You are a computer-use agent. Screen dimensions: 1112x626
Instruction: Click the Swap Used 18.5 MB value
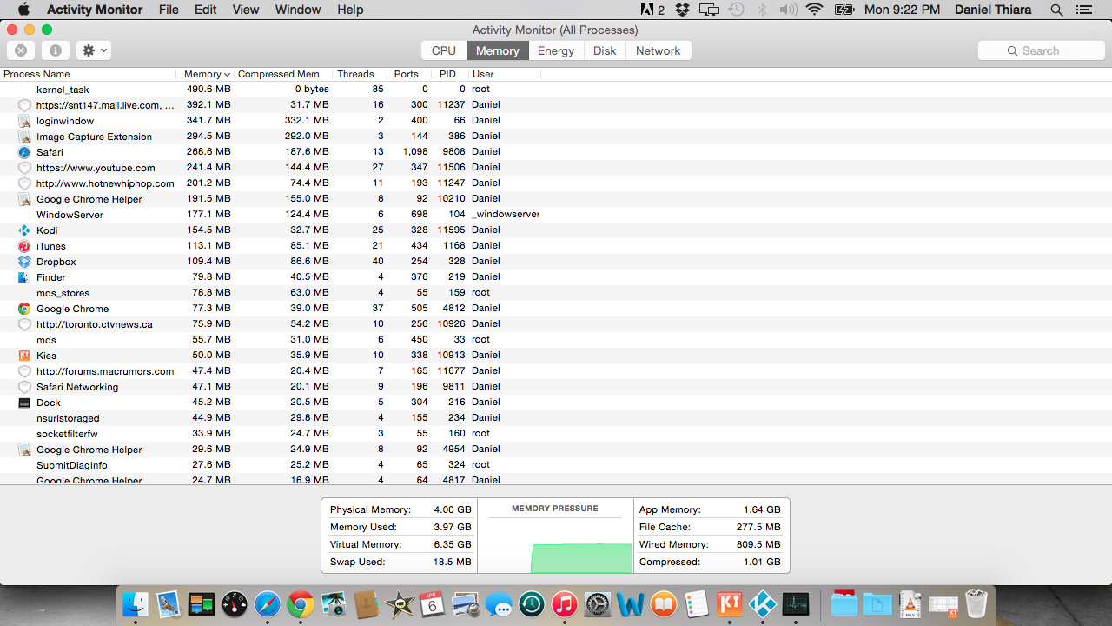[452, 562]
